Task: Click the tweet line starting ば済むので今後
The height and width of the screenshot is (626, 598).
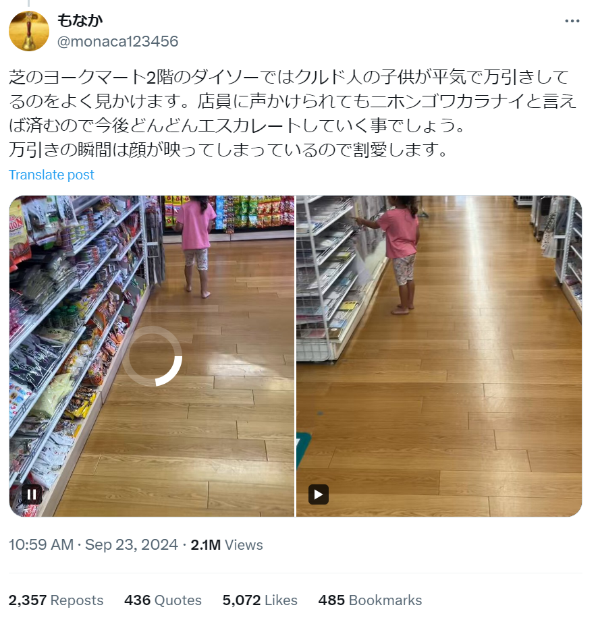Action: pos(237,125)
